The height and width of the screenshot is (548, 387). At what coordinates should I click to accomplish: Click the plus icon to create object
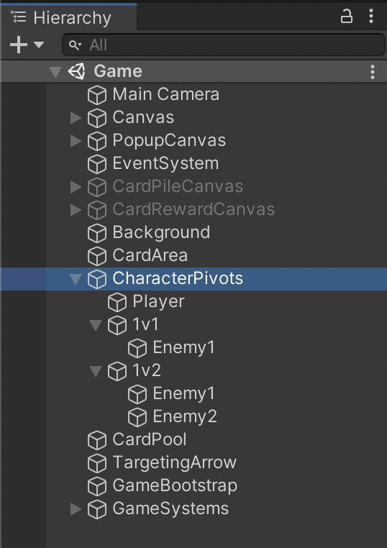(x=19, y=45)
